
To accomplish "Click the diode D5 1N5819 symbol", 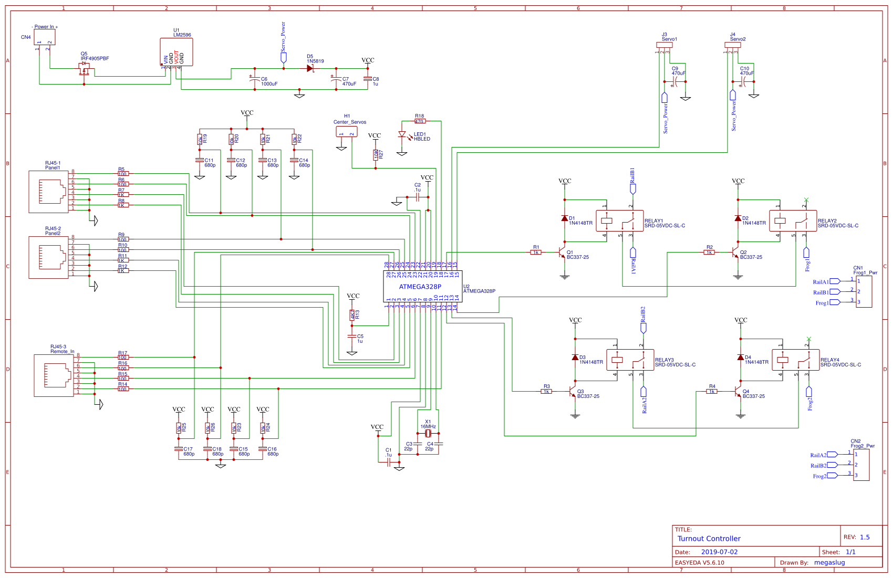I will [x=310, y=67].
